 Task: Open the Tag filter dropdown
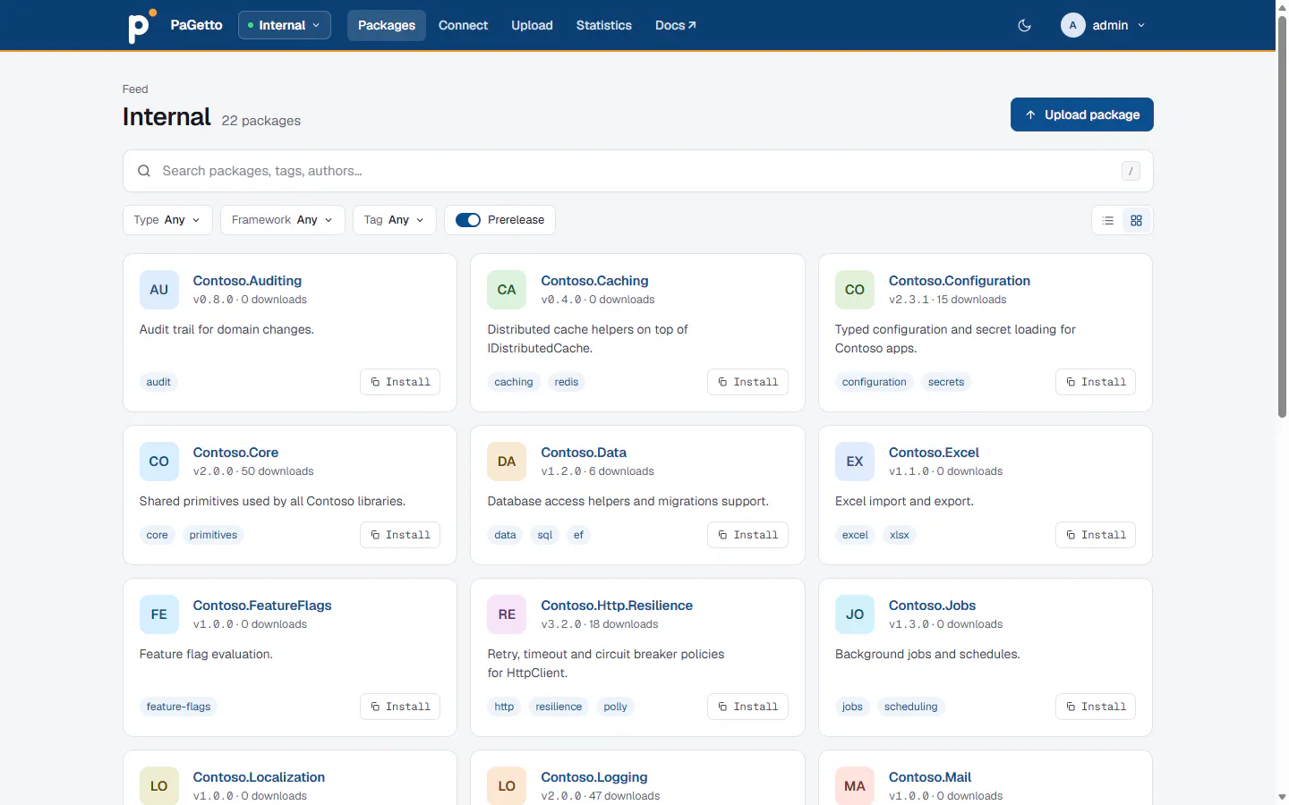click(395, 220)
